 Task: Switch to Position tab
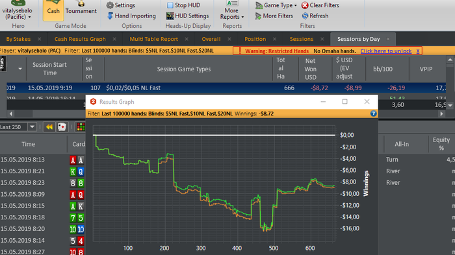255,39
